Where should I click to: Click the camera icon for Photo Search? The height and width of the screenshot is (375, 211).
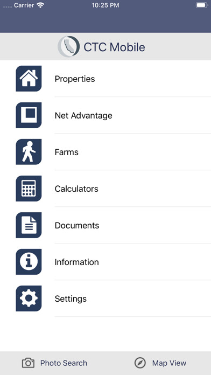pos(28,363)
